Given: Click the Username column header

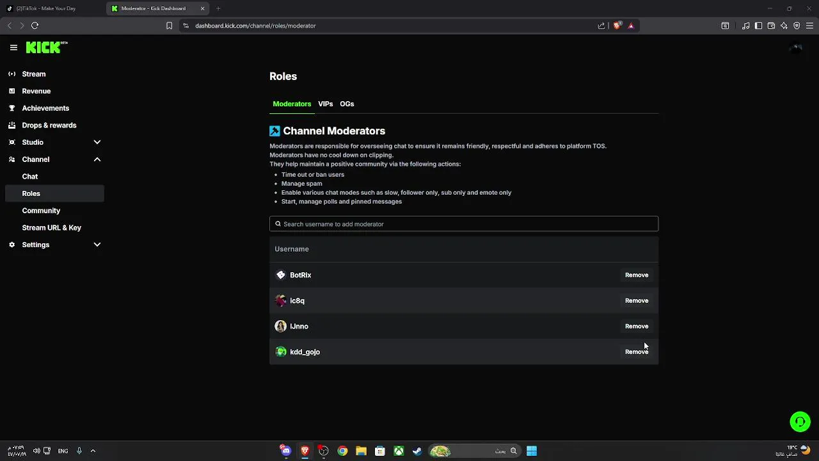Looking at the screenshot, I should pos(292,249).
